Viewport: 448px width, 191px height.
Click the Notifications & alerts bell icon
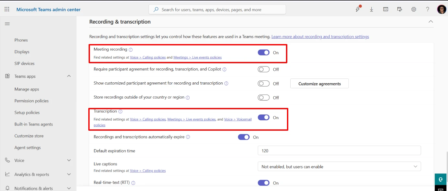[x=7, y=188]
